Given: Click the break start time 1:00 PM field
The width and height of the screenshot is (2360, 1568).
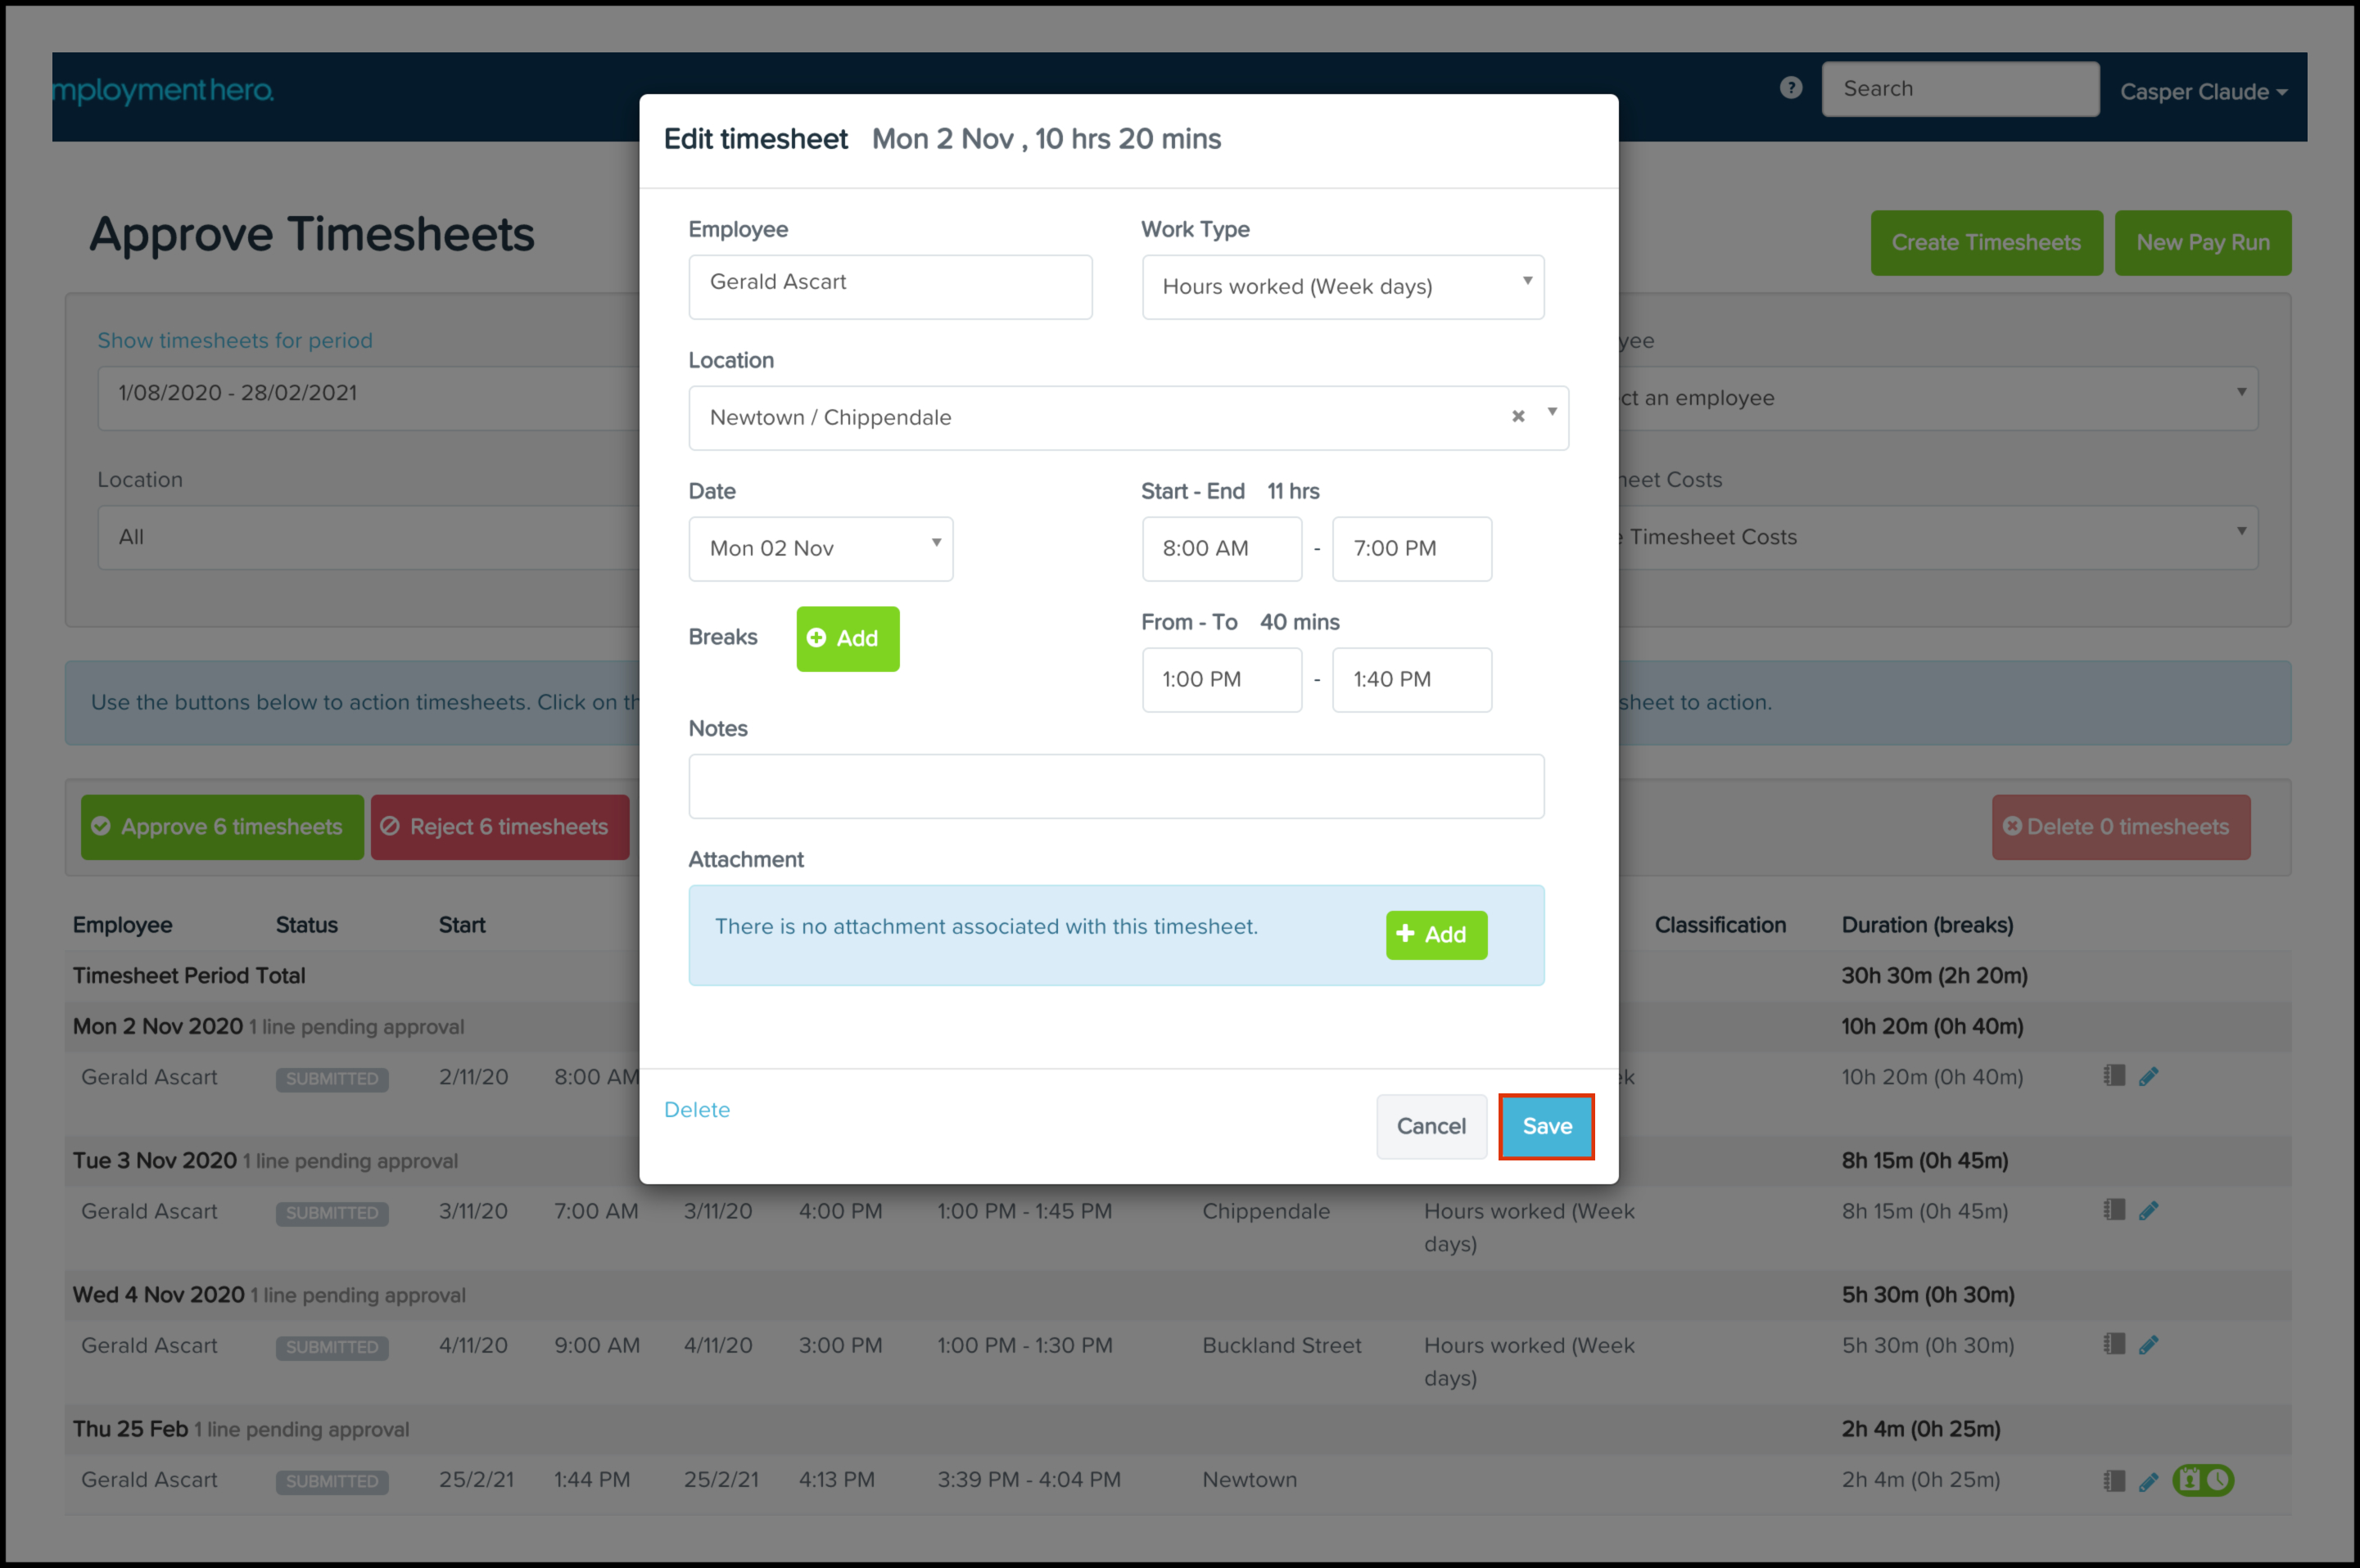Looking at the screenshot, I should [1220, 679].
